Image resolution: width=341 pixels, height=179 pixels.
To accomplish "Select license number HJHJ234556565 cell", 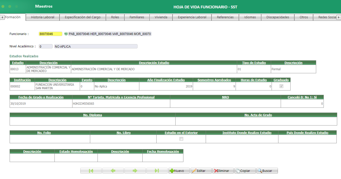I will 121,103.
